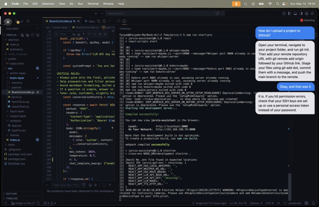
Task: Open the chat icon in the command center
Action: pyautogui.click(x=217, y=13)
